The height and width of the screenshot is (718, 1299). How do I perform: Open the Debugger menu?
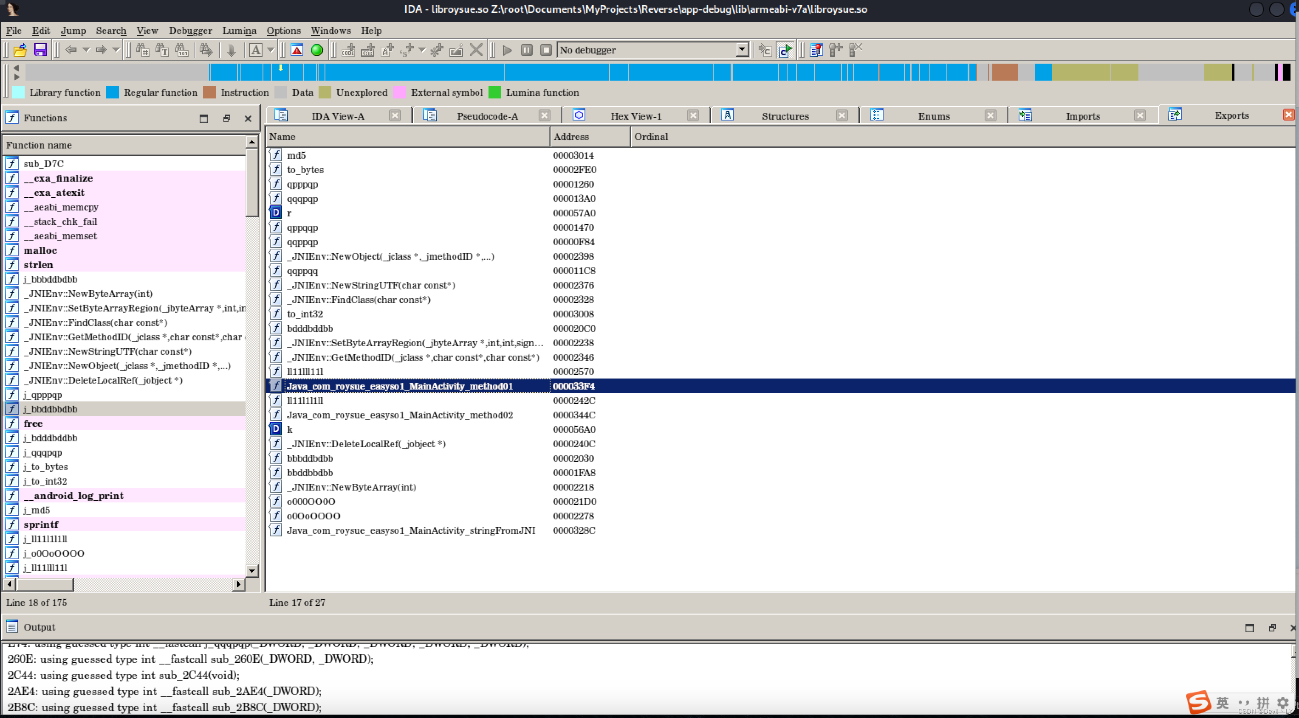point(191,31)
